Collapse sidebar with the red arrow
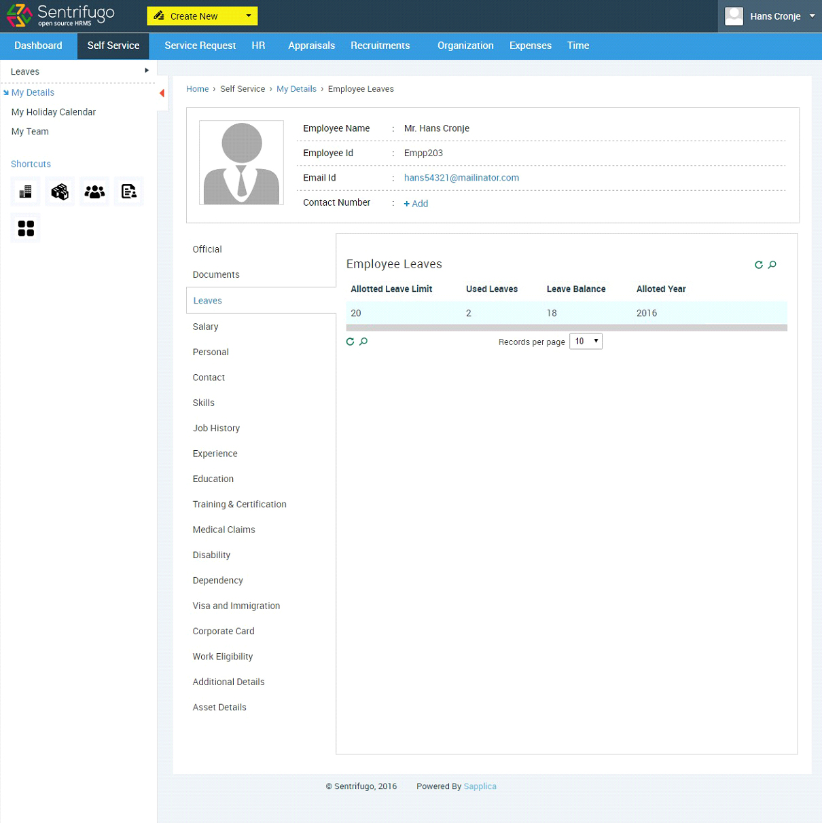Viewport: 822px width, 823px height. pos(162,93)
